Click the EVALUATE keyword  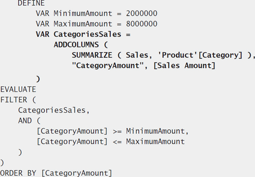click(x=18, y=90)
